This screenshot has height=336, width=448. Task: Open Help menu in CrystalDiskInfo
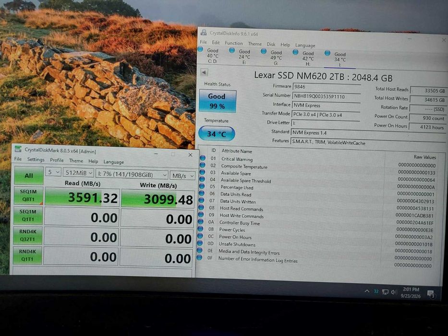(x=285, y=45)
